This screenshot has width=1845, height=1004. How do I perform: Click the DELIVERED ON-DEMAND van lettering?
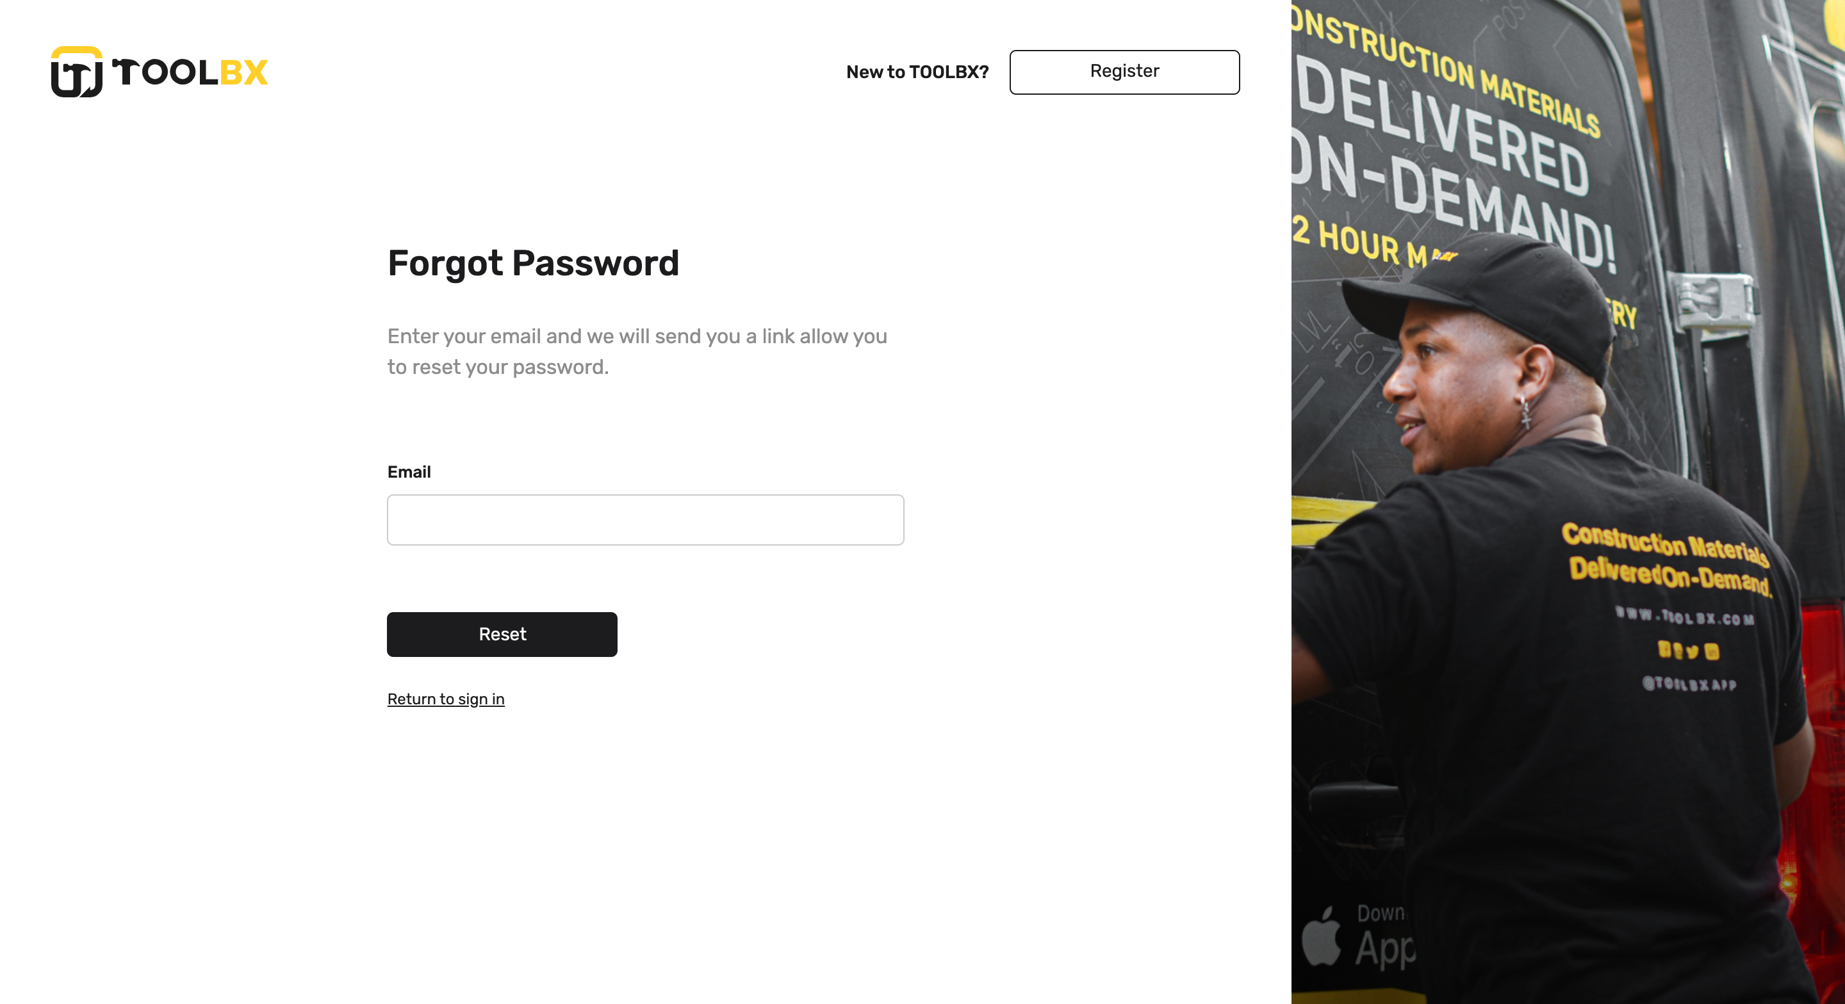[x=1454, y=163]
